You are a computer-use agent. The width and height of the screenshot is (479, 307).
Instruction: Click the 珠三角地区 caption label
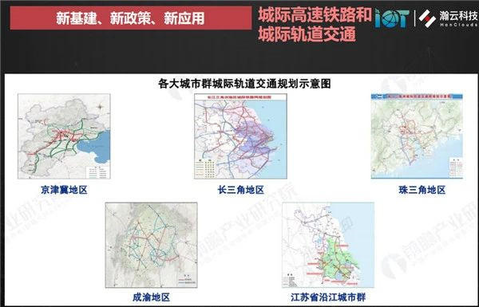[x=422, y=190]
